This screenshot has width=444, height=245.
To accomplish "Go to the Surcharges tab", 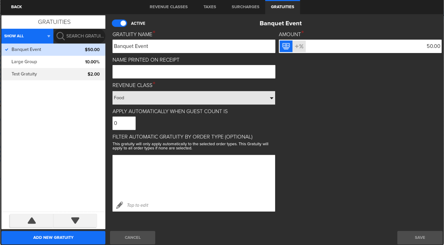I will click(245, 7).
